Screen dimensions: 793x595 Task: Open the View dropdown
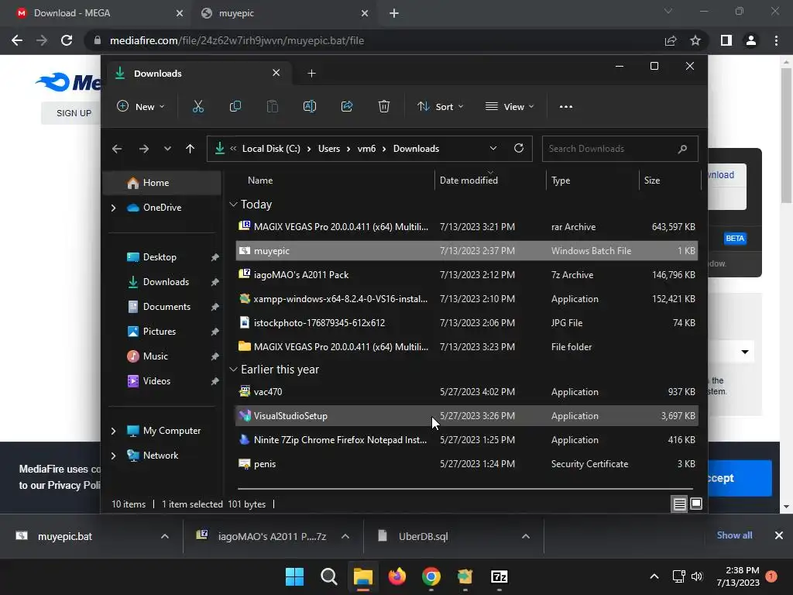[510, 107]
